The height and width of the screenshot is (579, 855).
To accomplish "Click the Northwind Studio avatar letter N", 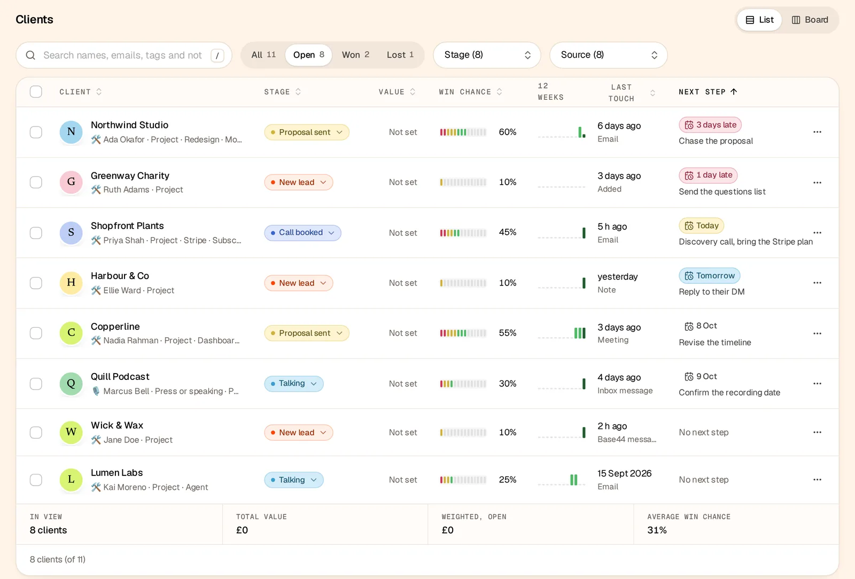I will (71, 132).
